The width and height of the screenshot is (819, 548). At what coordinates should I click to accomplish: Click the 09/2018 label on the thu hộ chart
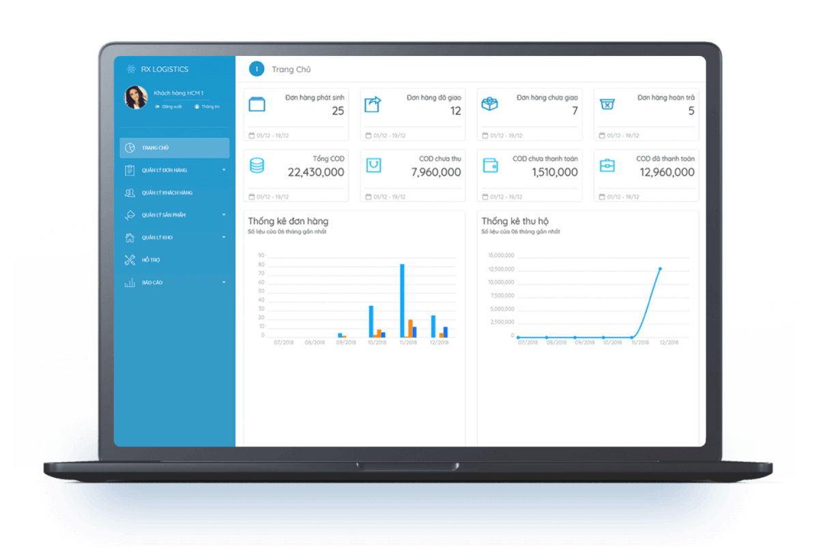coord(584,343)
